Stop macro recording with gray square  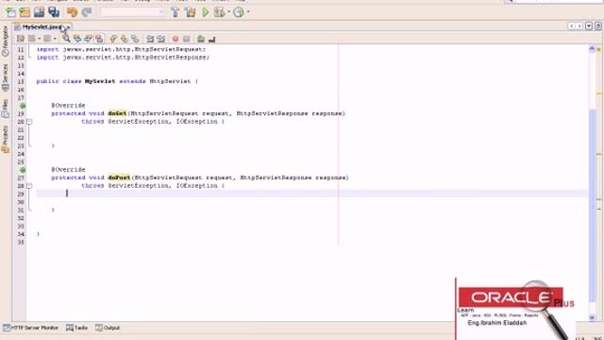[x=187, y=39]
